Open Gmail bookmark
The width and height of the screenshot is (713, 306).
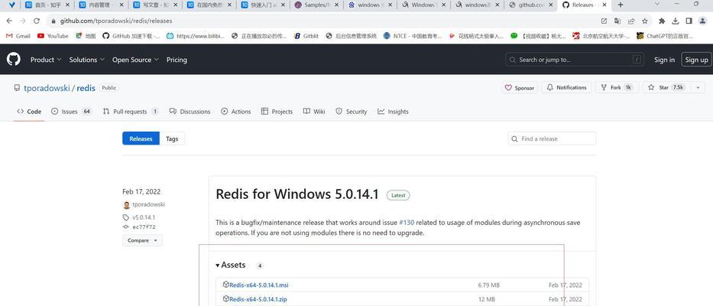pyautogui.click(x=18, y=36)
